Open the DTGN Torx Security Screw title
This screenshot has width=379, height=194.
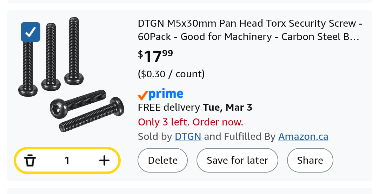click(250, 30)
